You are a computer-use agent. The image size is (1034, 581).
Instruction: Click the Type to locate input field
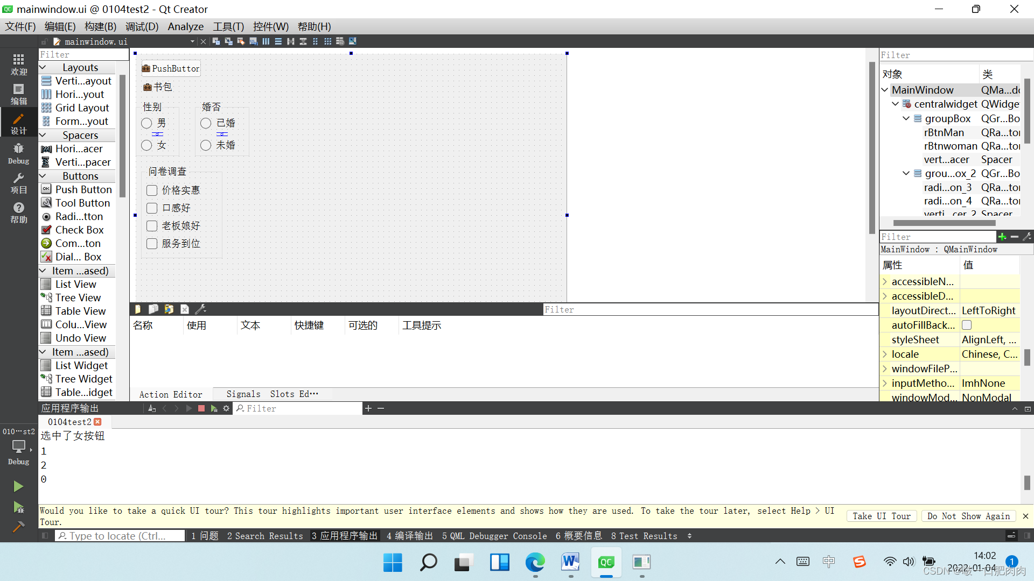(x=120, y=536)
